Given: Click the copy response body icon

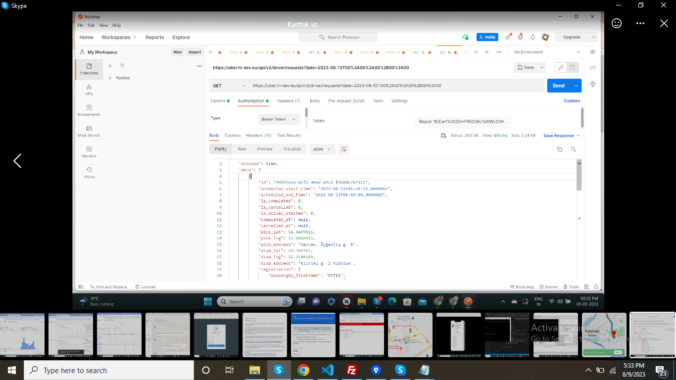Looking at the screenshot, I should coord(560,149).
